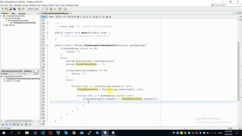Open the default config dropdown
242x136 pixels.
[x=36, y=9]
